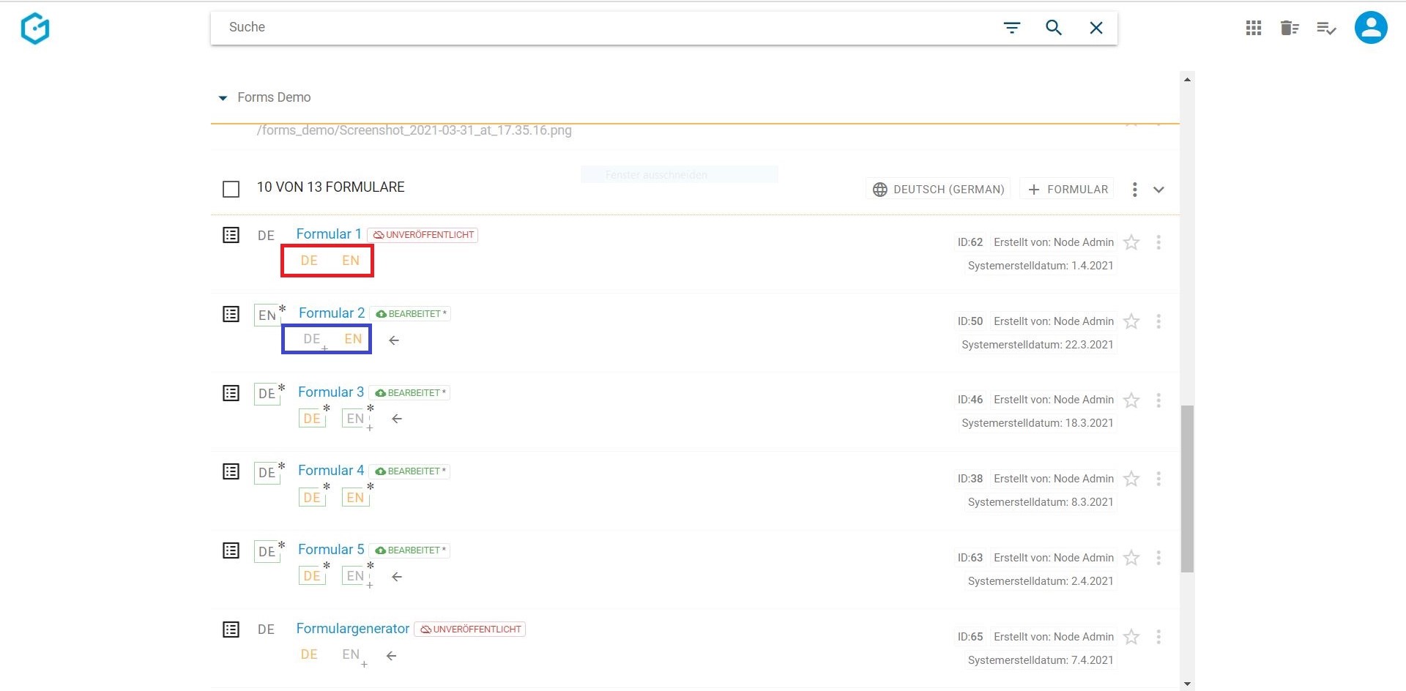Favorite Formular 1 with the star

coord(1131,242)
